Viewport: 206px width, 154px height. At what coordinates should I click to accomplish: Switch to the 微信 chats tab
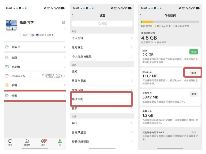point(10,142)
